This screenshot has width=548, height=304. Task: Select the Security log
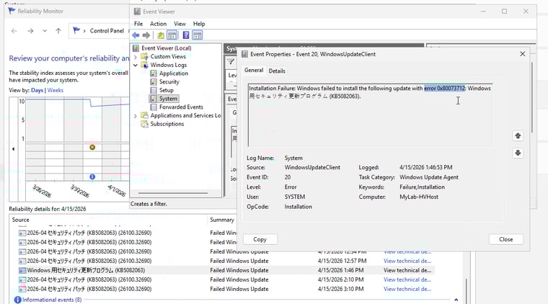click(x=169, y=82)
